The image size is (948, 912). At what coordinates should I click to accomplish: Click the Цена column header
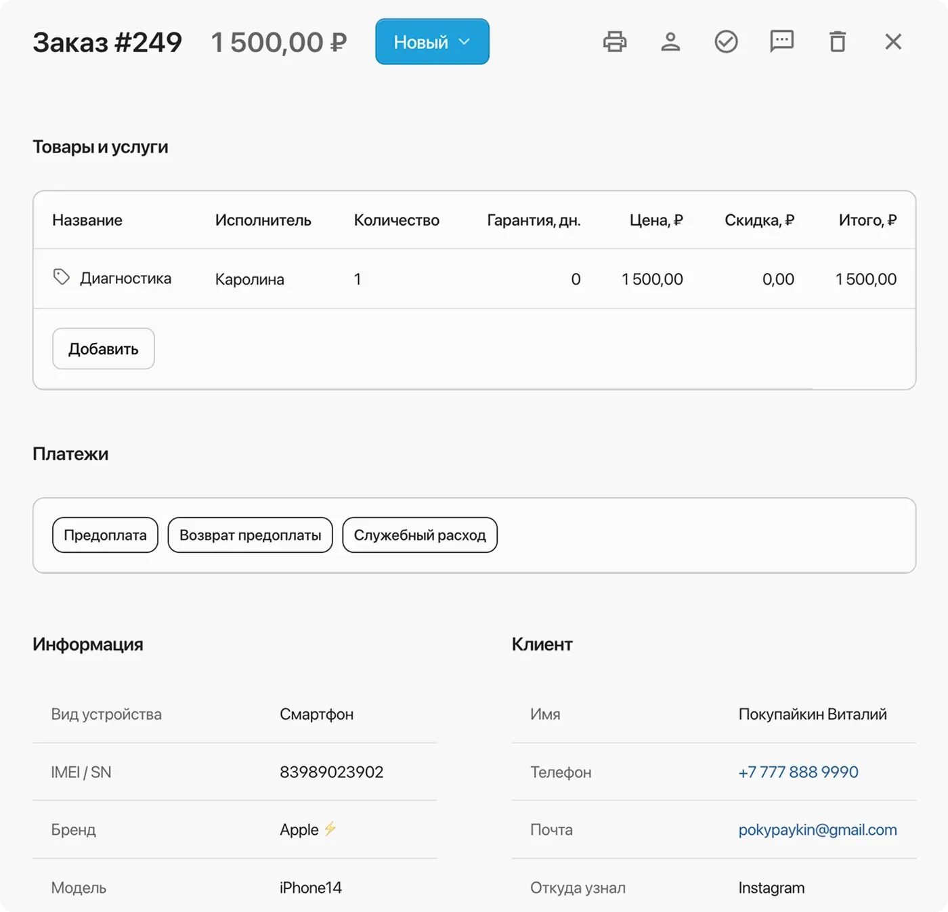point(655,220)
